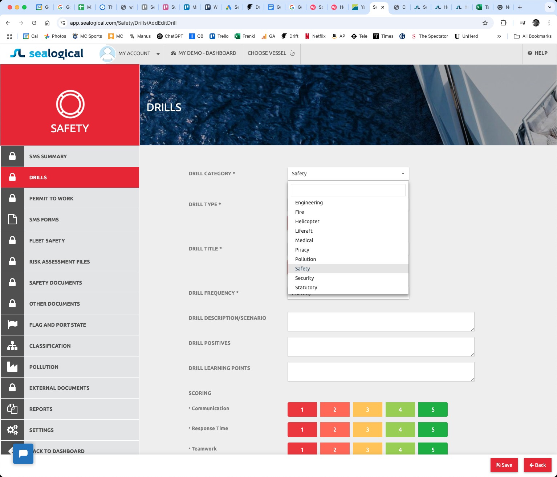Open a new browser tab

coord(520,7)
